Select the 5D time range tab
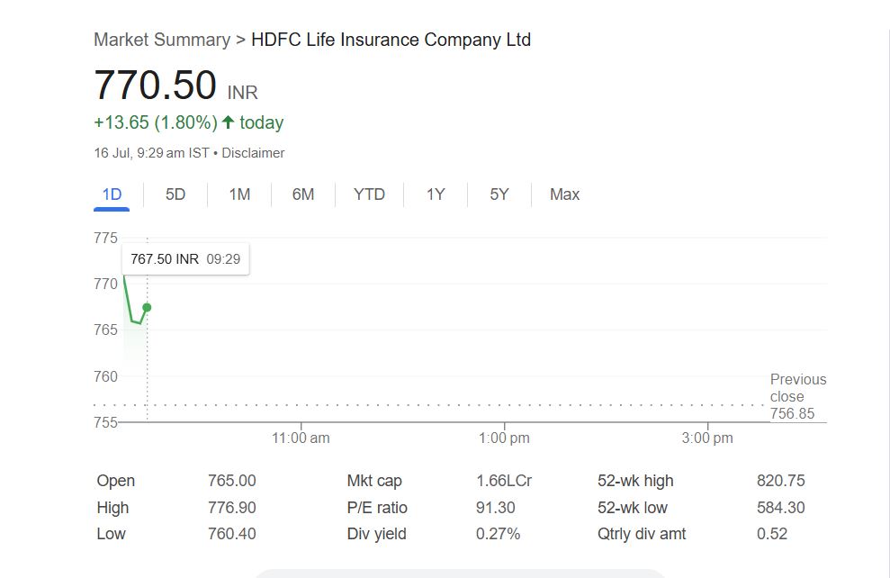 pyautogui.click(x=175, y=194)
